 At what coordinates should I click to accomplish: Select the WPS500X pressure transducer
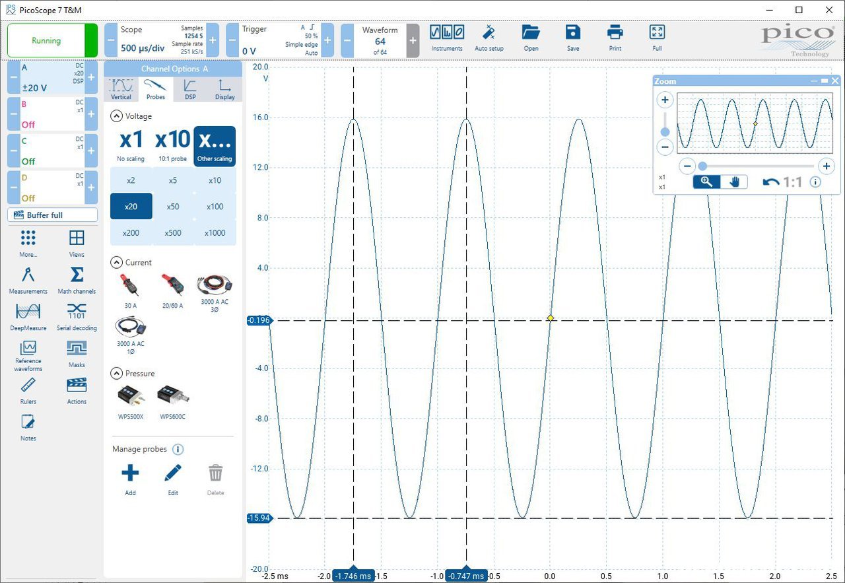pyautogui.click(x=131, y=403)
